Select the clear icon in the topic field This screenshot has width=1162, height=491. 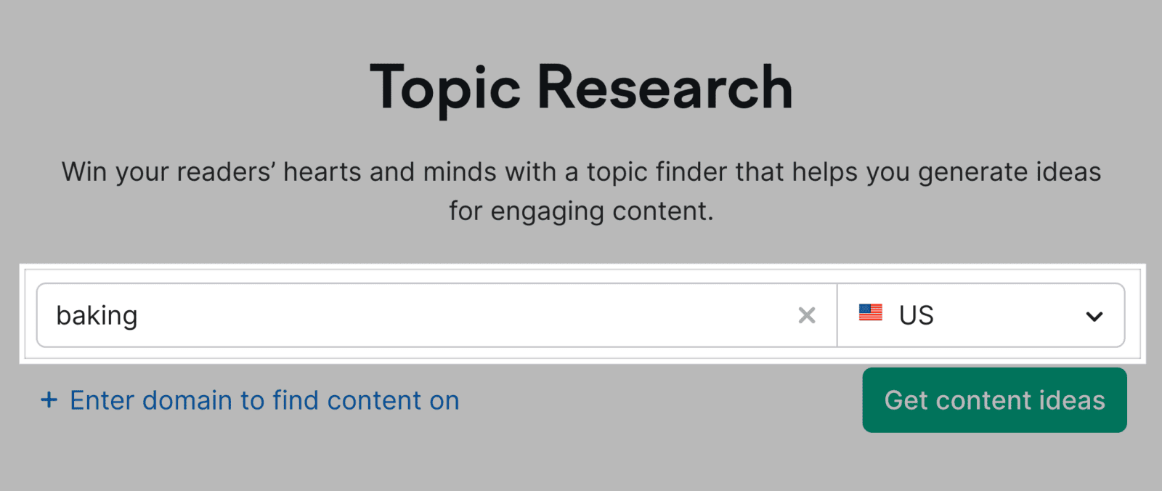pos(806,315)
